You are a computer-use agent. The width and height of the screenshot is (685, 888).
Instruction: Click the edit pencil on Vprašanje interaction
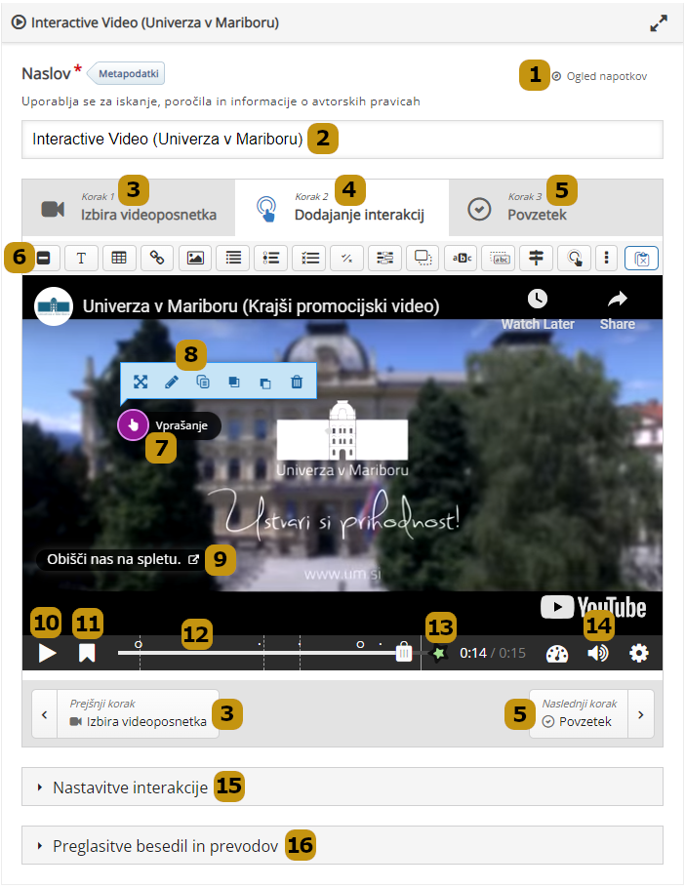(172, 383)
